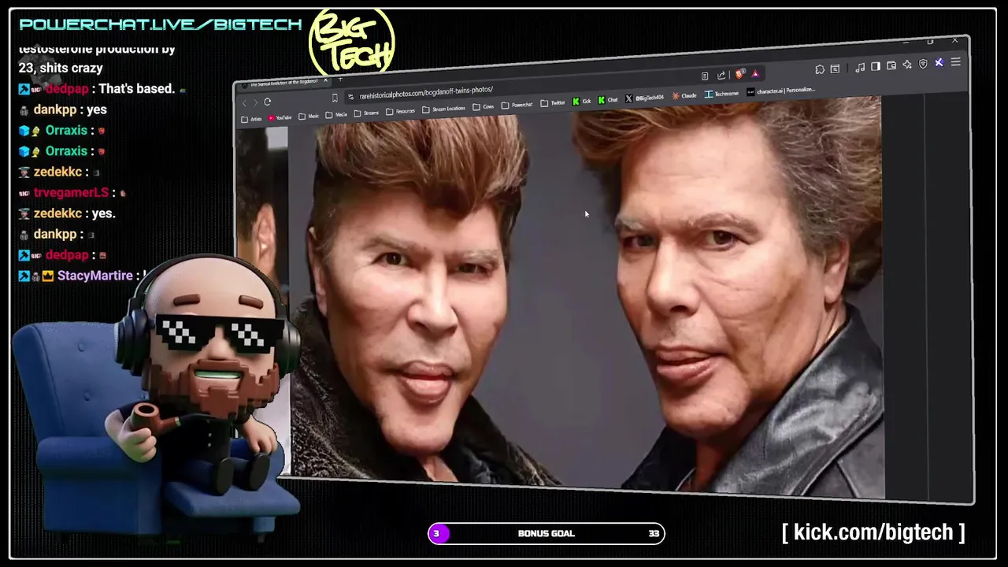Open the VPN shield icon

click(923, 64)
